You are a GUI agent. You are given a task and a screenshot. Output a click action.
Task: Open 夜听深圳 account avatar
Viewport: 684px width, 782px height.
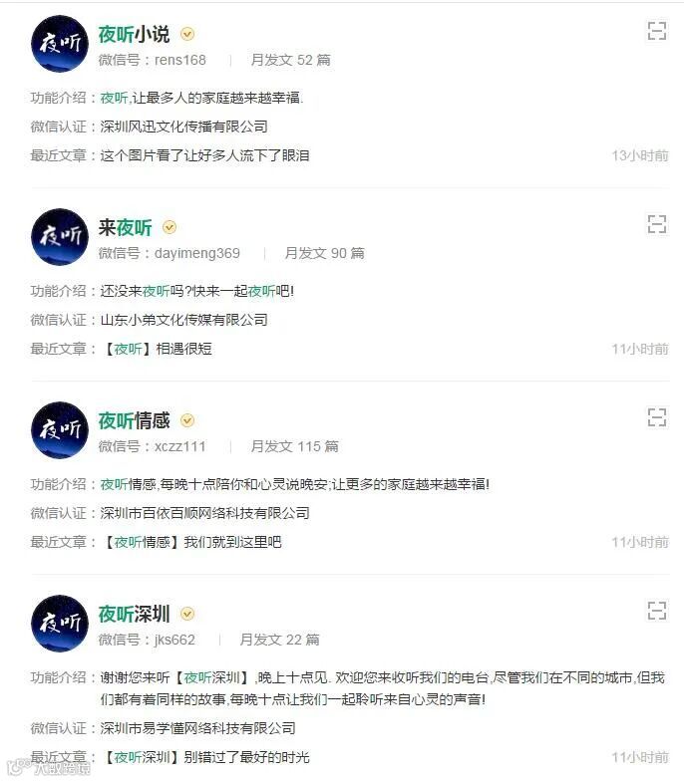coord(60,624)
